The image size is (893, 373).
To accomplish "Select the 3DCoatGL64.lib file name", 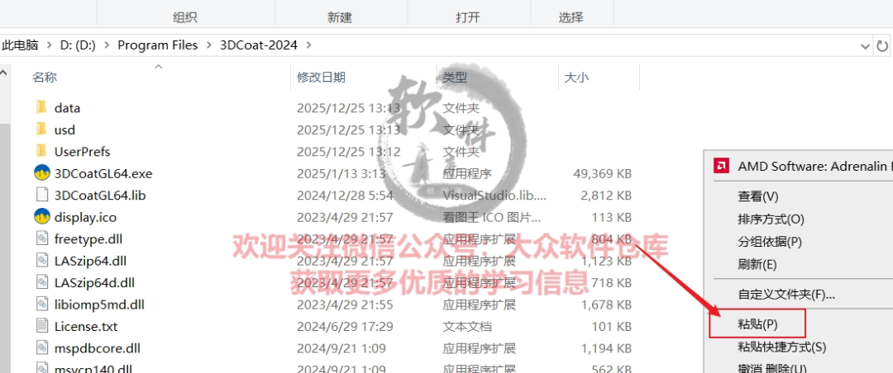I will click(x=100, y=195).
